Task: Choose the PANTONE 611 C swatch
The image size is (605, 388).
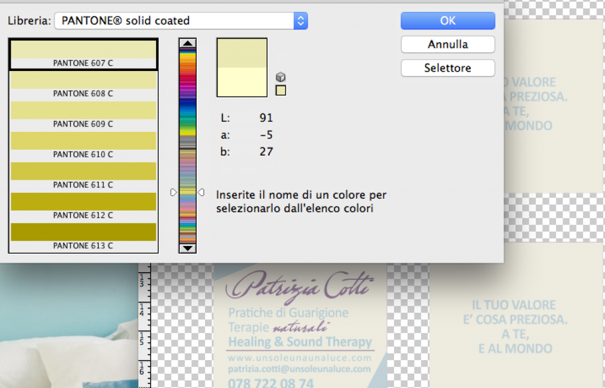Action: click(x=83, y=176)
